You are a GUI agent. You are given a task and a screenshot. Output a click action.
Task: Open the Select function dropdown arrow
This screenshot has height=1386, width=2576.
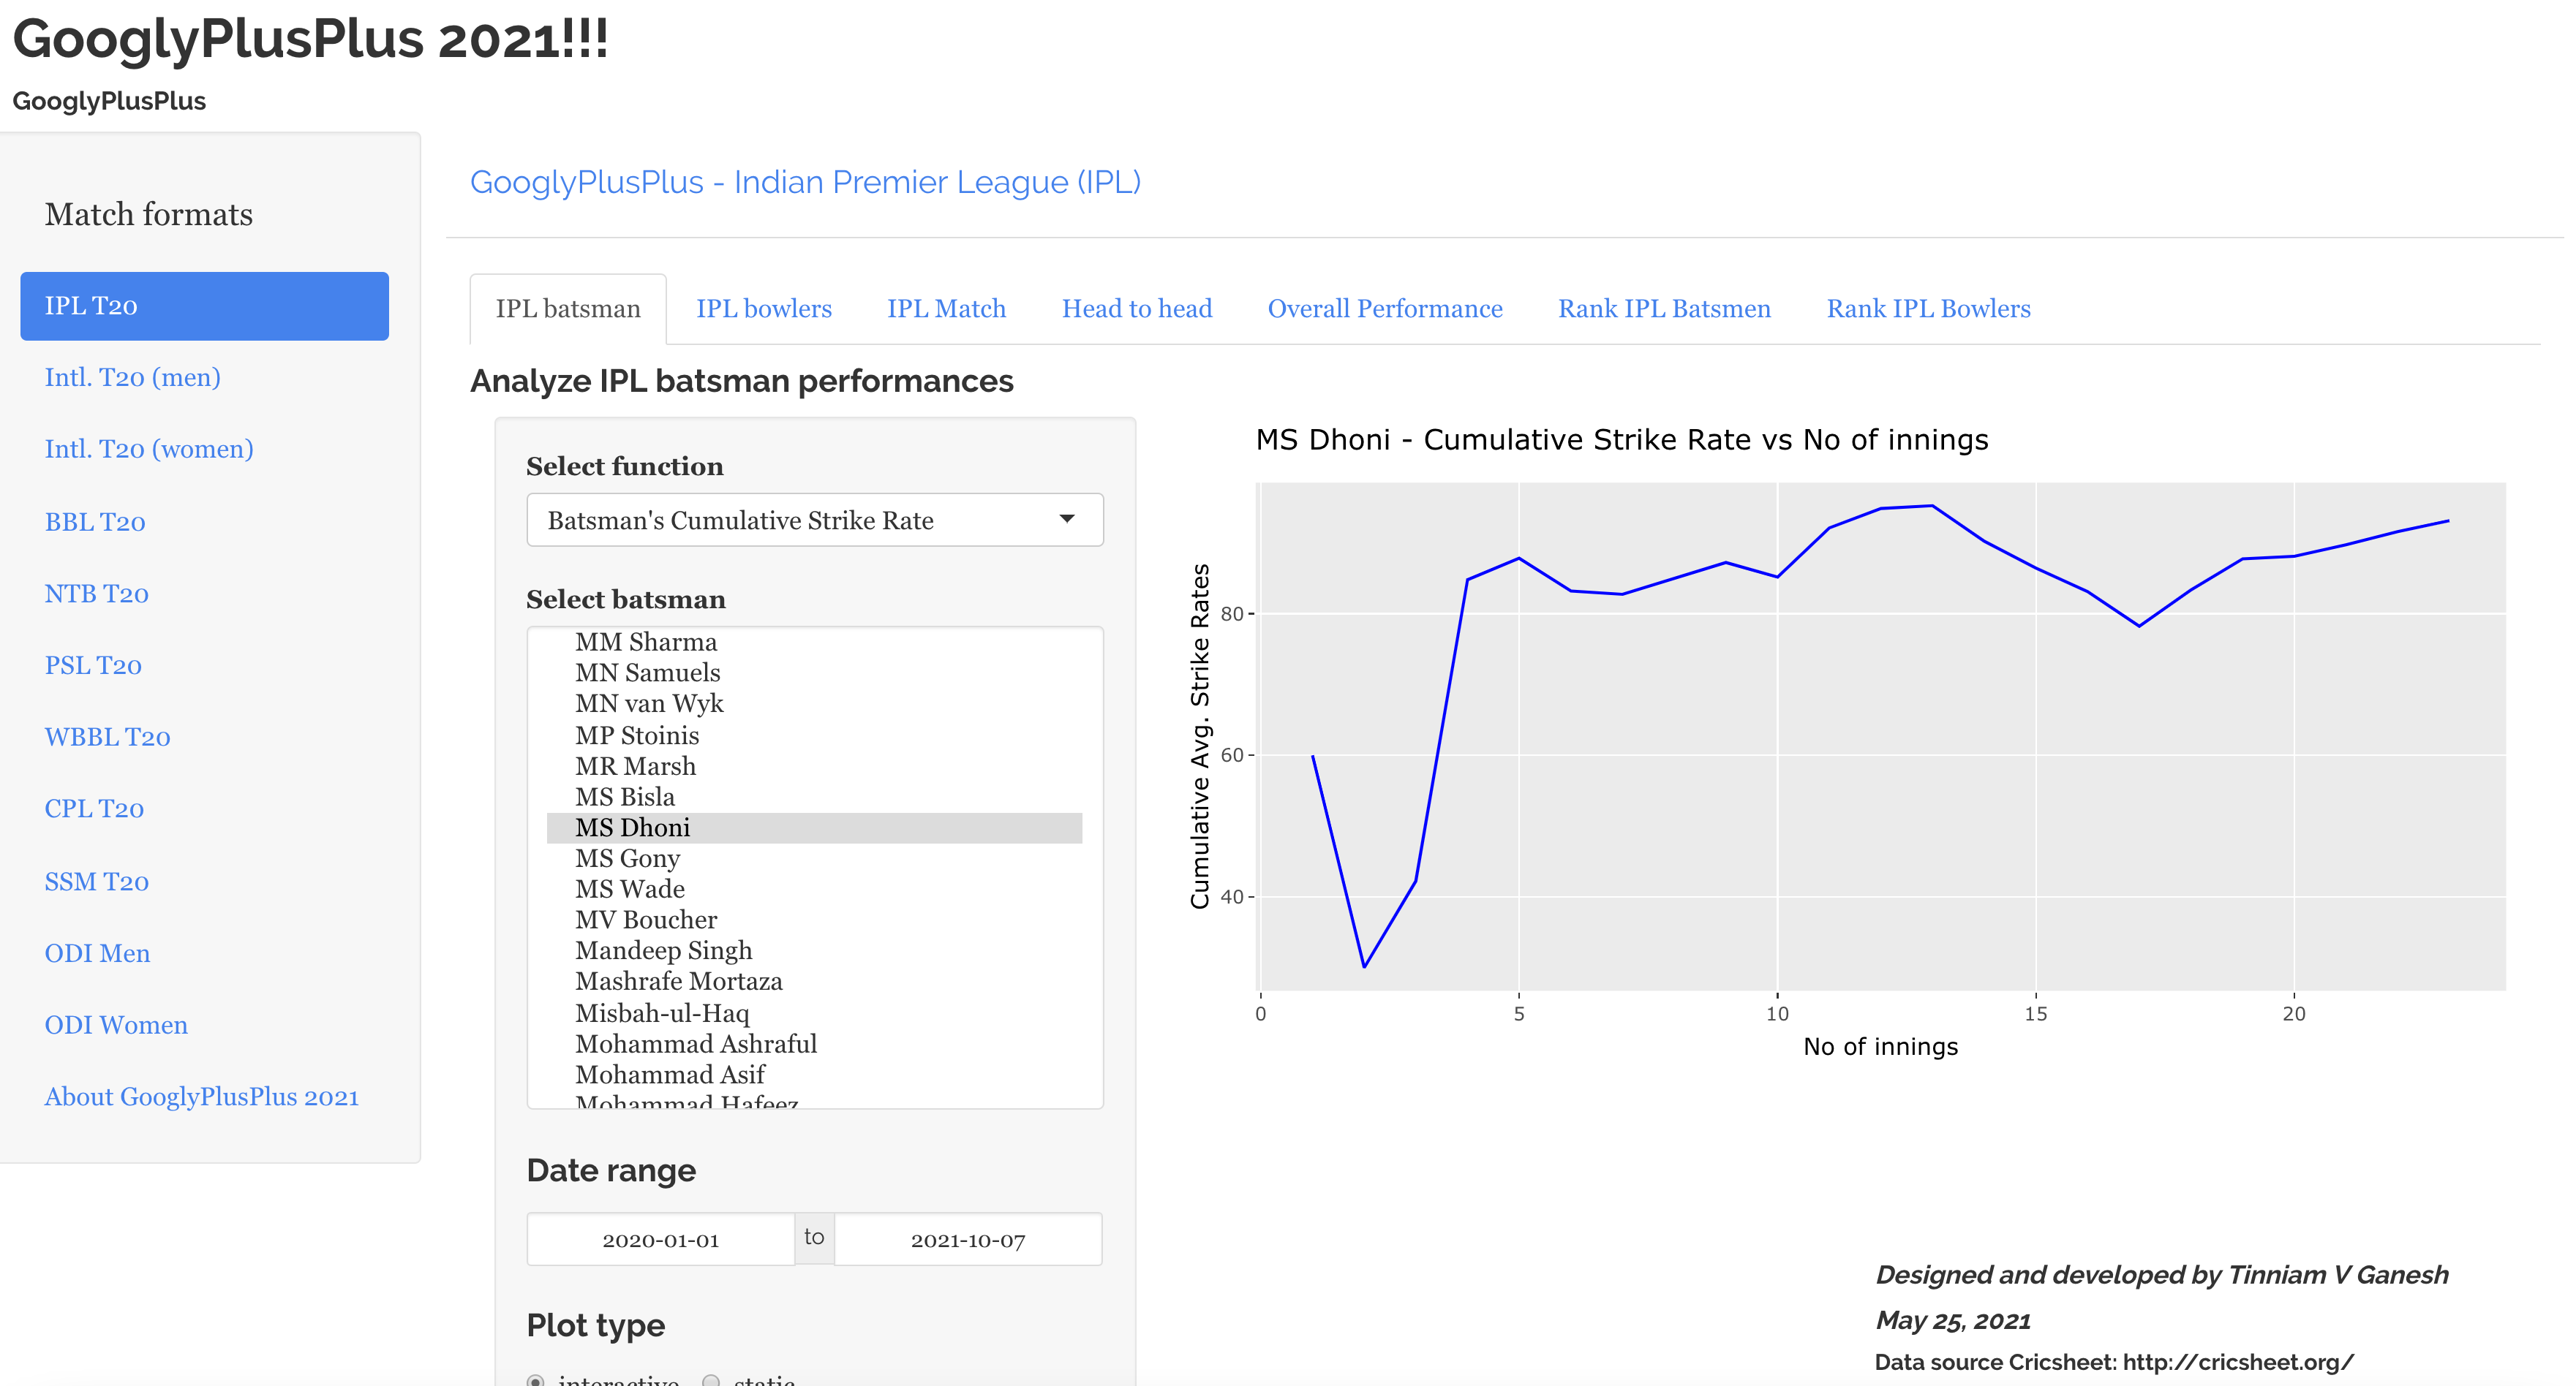pos(1066,518)
